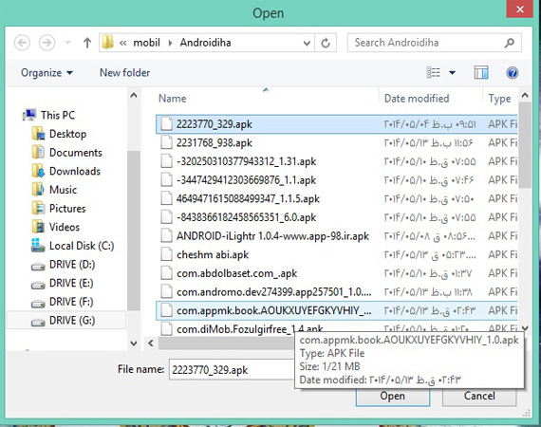Select the file -344742941230366987​6_1.1.apk

point(337,180)
